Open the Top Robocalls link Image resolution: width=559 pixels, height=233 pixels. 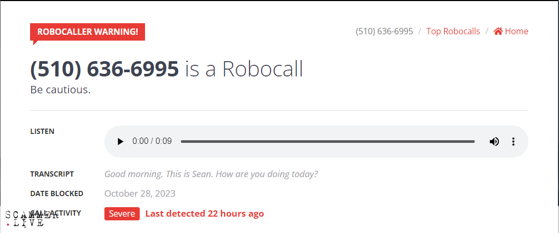453,31
